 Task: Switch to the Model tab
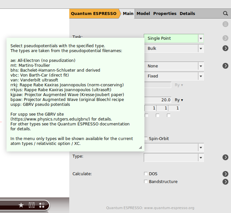(x=143, y=13)
